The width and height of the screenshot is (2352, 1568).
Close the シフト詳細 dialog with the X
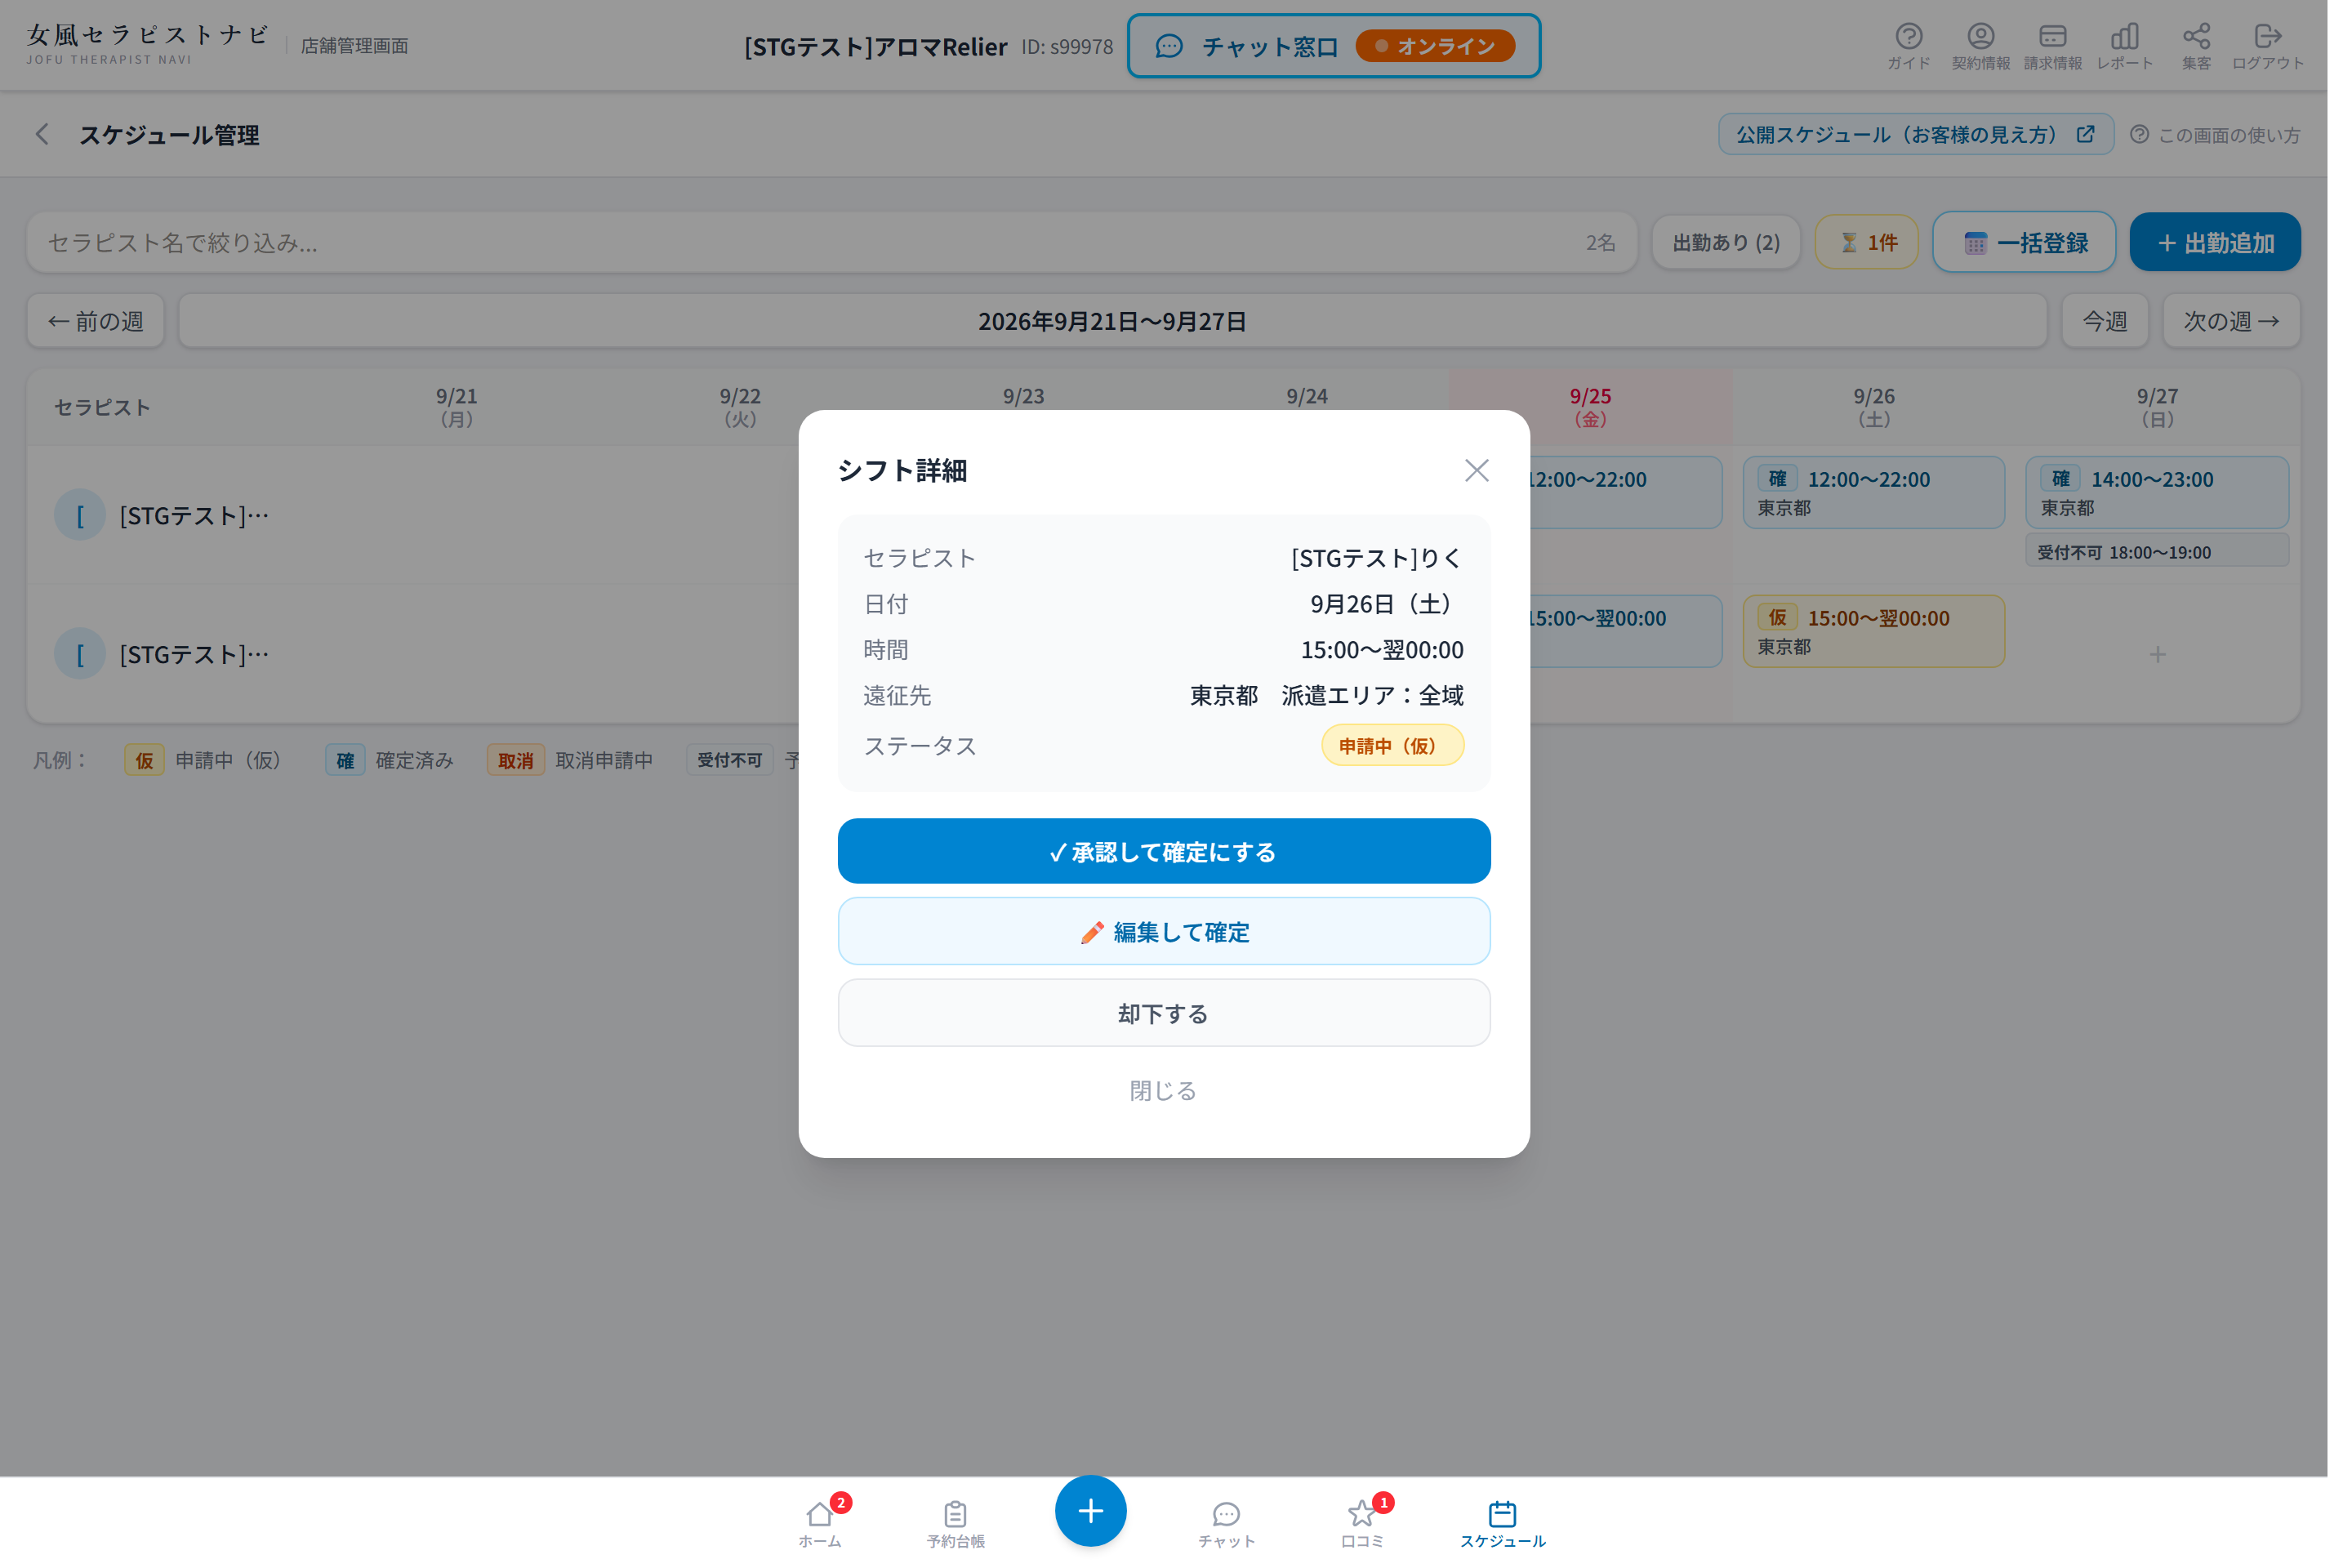coord(1477,470)
